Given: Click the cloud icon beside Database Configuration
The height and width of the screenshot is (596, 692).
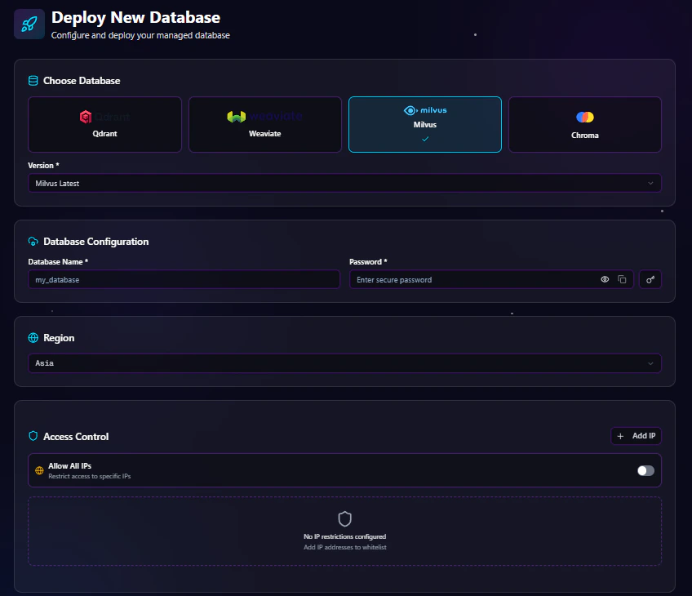Looking at the screenshot, I should pos(33,242).
